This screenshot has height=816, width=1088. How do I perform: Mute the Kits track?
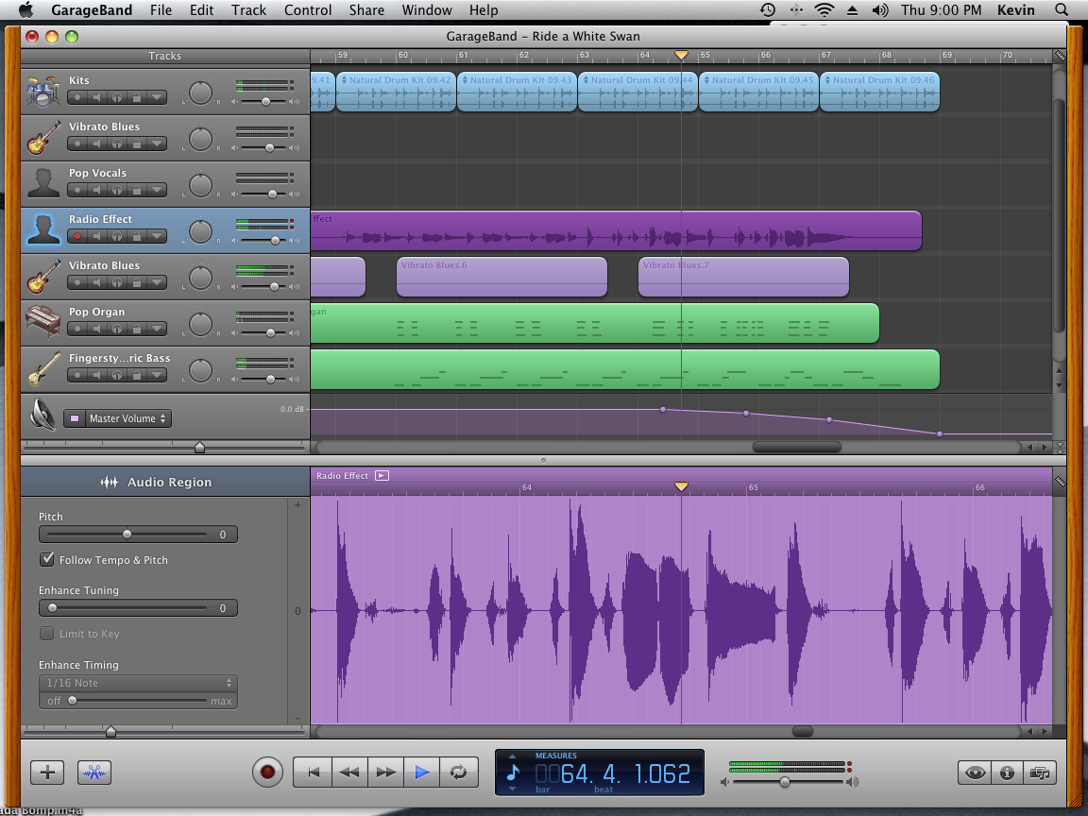[97, 97]
